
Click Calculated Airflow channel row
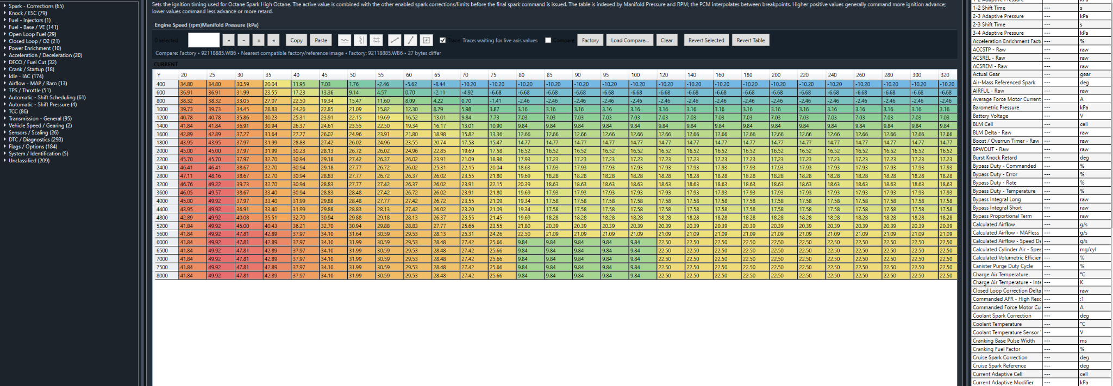(1040, 224)
